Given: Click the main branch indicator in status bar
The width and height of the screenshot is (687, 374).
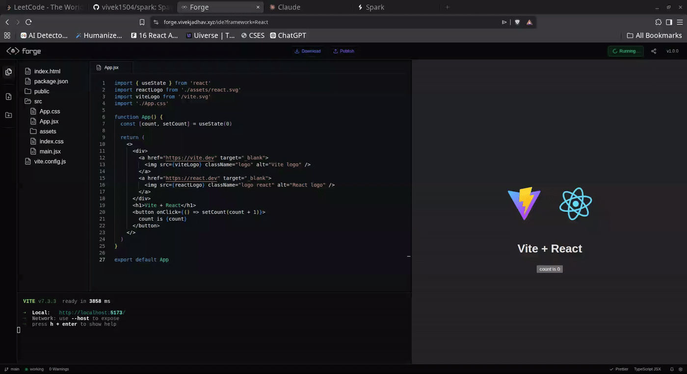Looking at the screenshot, I should [x=12, y=369].
